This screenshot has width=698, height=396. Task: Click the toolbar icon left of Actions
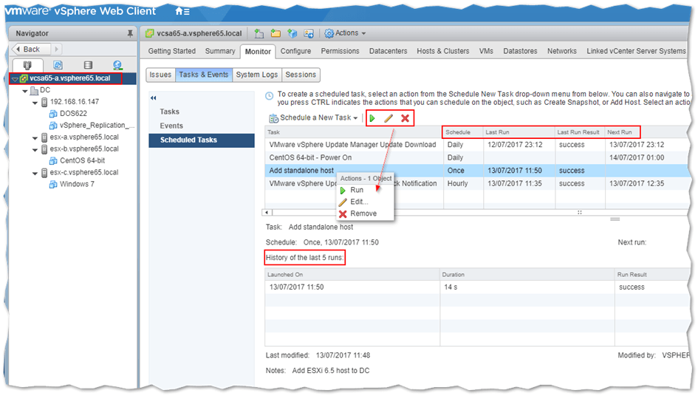pyautogui.click(x=309, y=33)
